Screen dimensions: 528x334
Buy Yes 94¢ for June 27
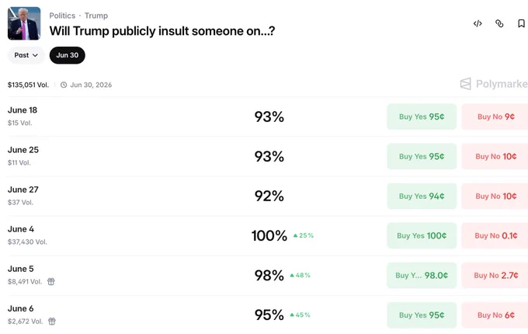pos(422,196)
